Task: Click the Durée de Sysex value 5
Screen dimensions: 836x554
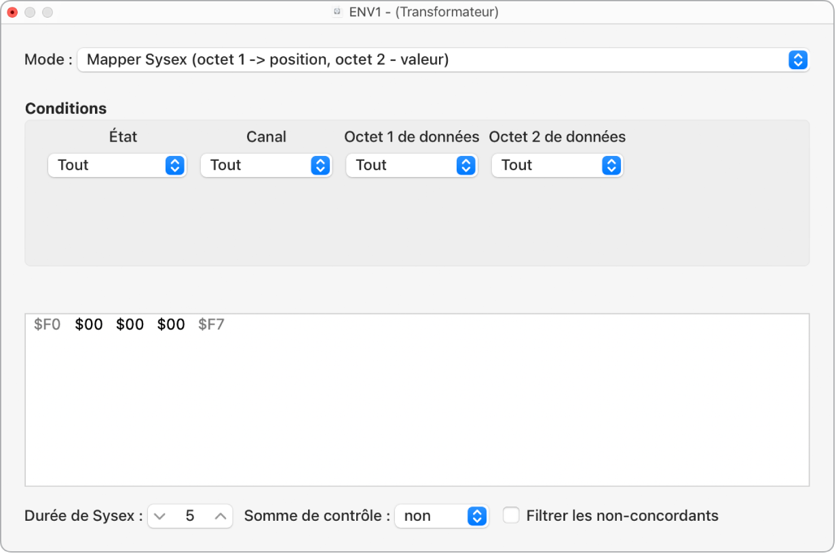Action: pyautogui.click(x=190, y=516)
